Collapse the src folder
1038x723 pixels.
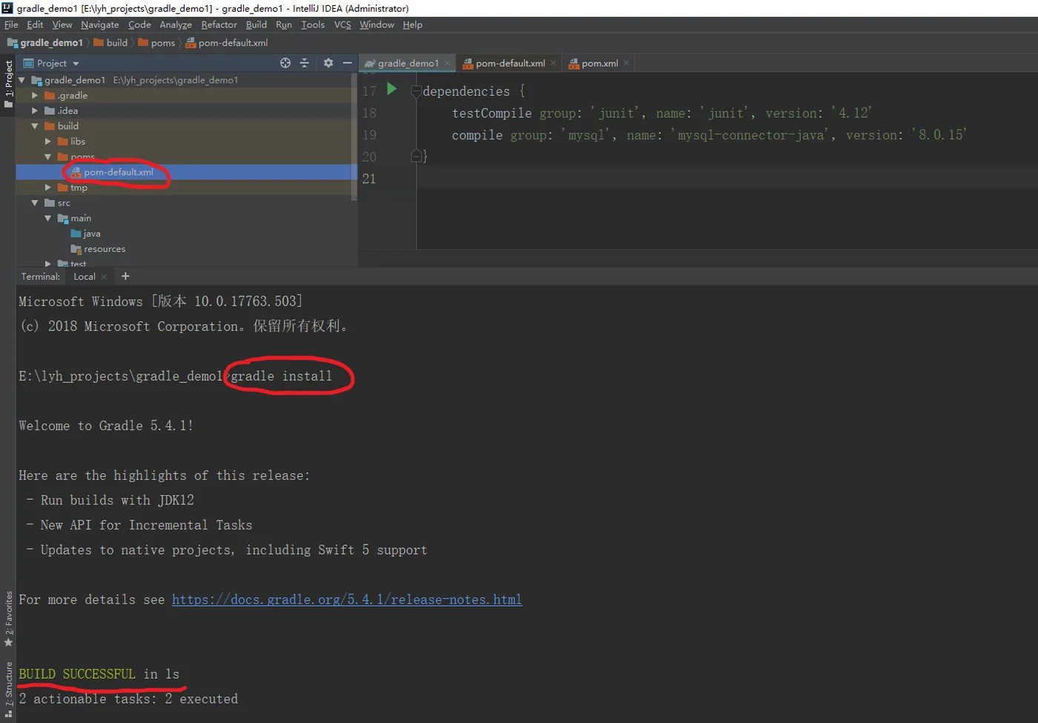(34, 202)
